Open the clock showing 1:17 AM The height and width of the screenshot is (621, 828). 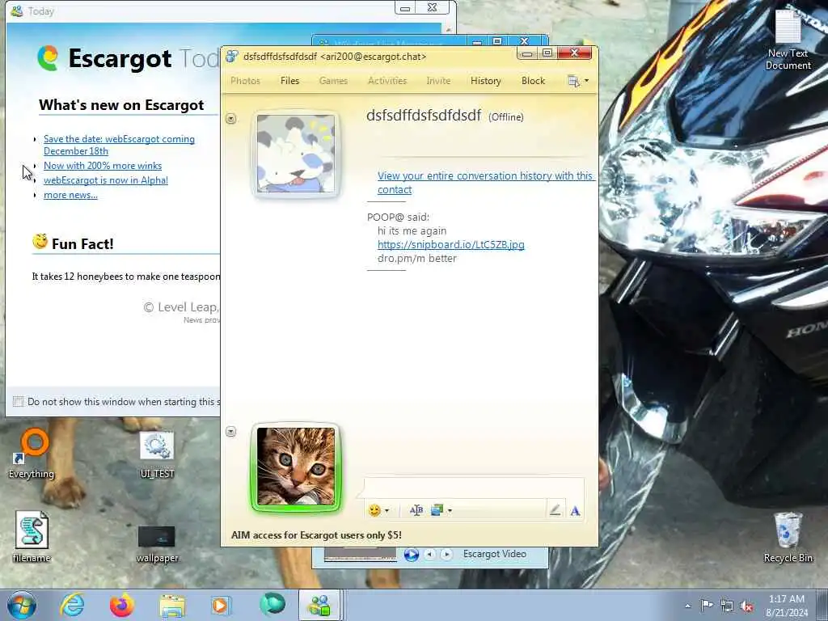(787, 606)
